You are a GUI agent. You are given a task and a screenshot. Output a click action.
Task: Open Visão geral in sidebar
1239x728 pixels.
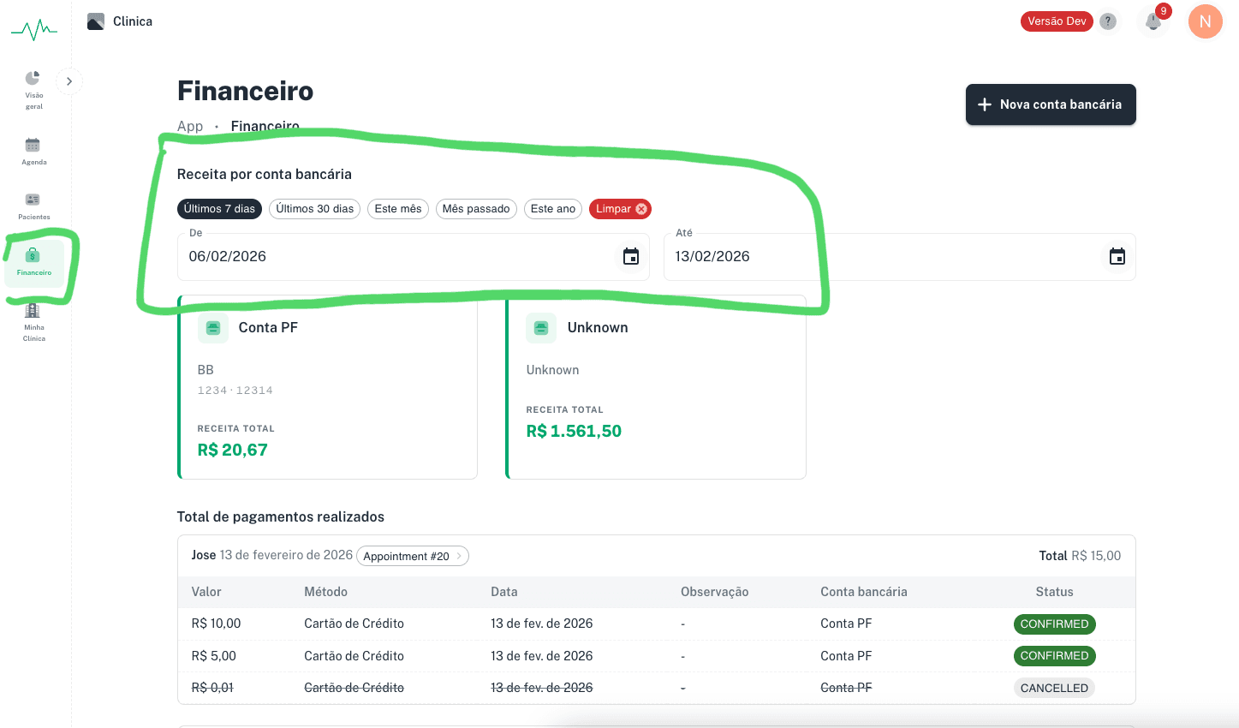(33, 90)
